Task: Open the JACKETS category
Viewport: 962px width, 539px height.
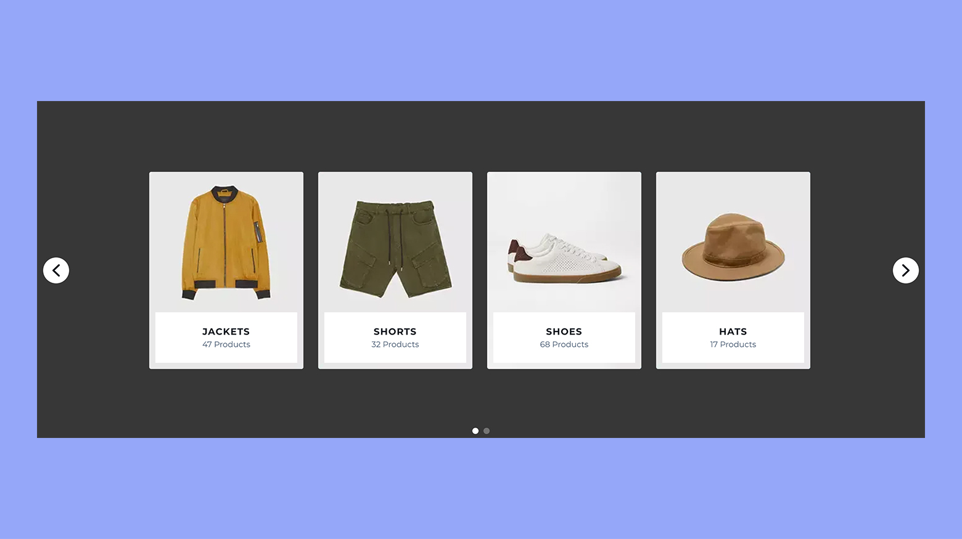Action: (226, 331)
